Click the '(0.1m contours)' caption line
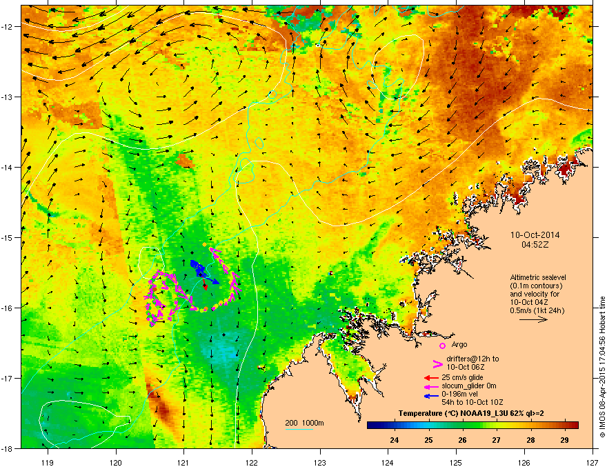The image size is (607, 469). pyautogui.click(x=536, y=286)
